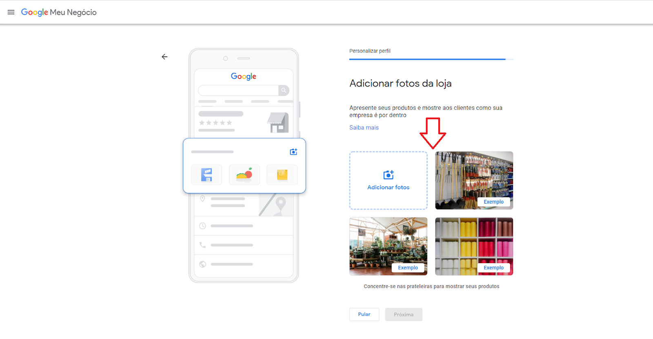Click the storefront icon in phone illustration

pyautogui.click(x=278, y=122)
